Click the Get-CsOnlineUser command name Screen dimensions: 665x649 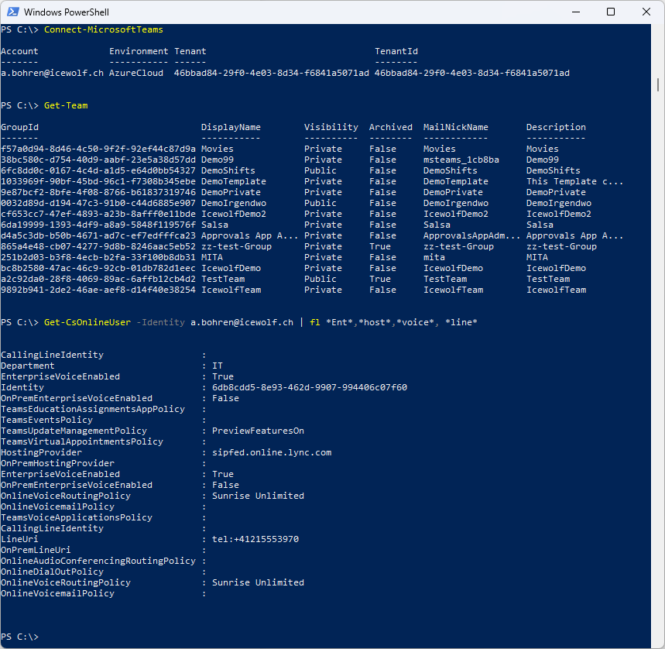87,322
